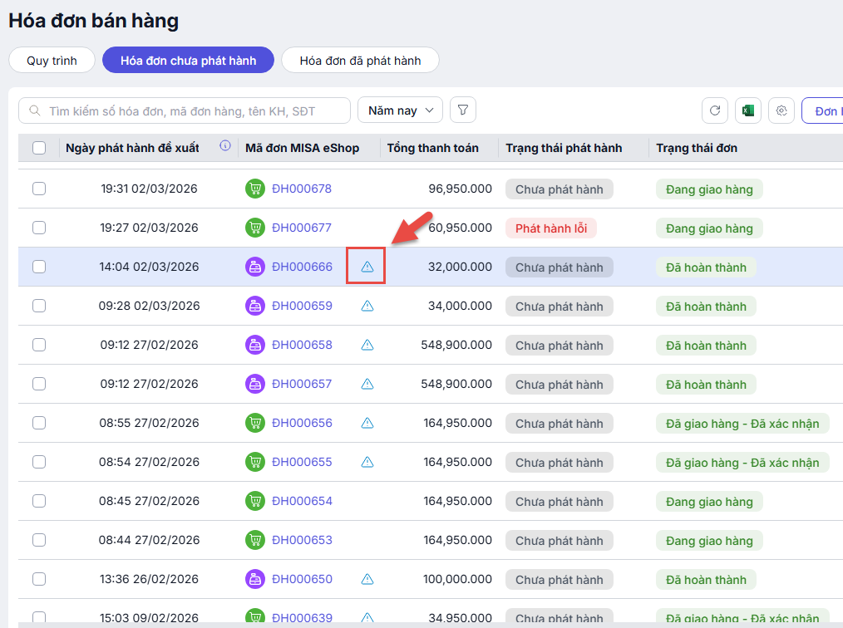Switch to the Quy trình tab
This screenshot has height=628, width=843.
pyautogui.click(x=52, y=61)
